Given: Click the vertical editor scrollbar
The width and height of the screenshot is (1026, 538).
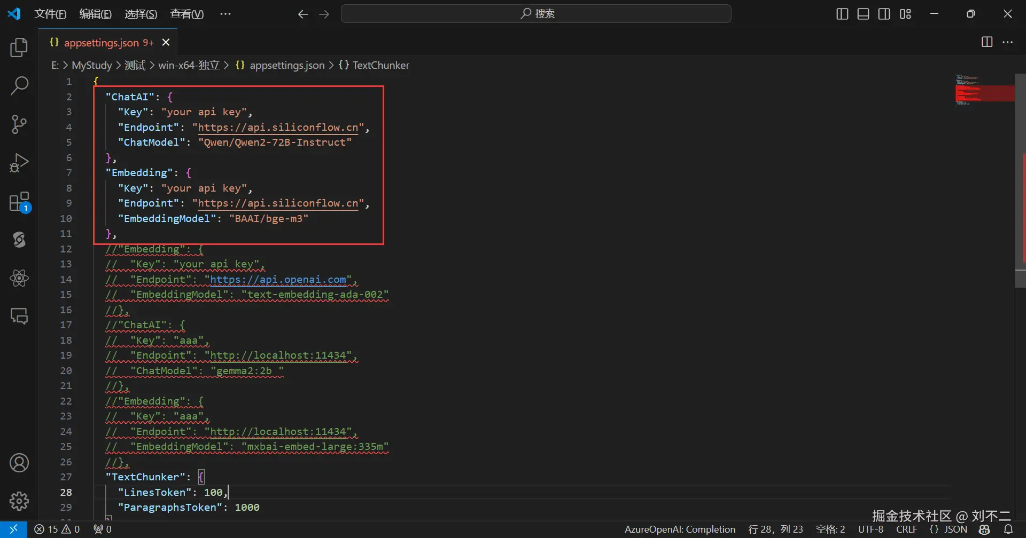Looking at the screenshot, I should click(x=1020, y=180).
